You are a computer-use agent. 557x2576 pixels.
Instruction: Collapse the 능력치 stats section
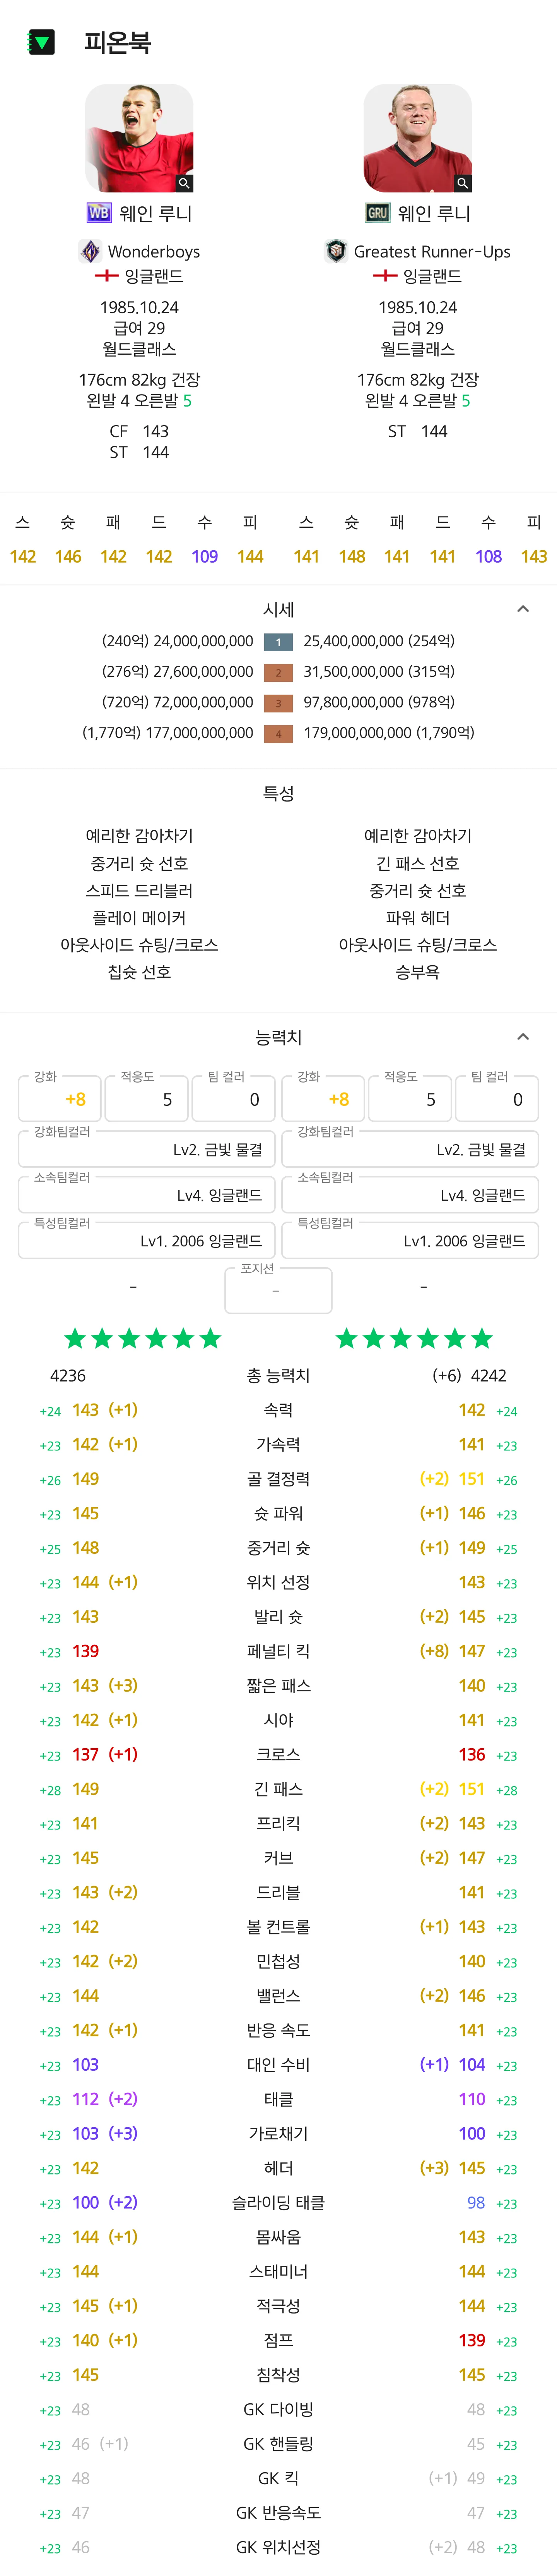(522, 1037)
